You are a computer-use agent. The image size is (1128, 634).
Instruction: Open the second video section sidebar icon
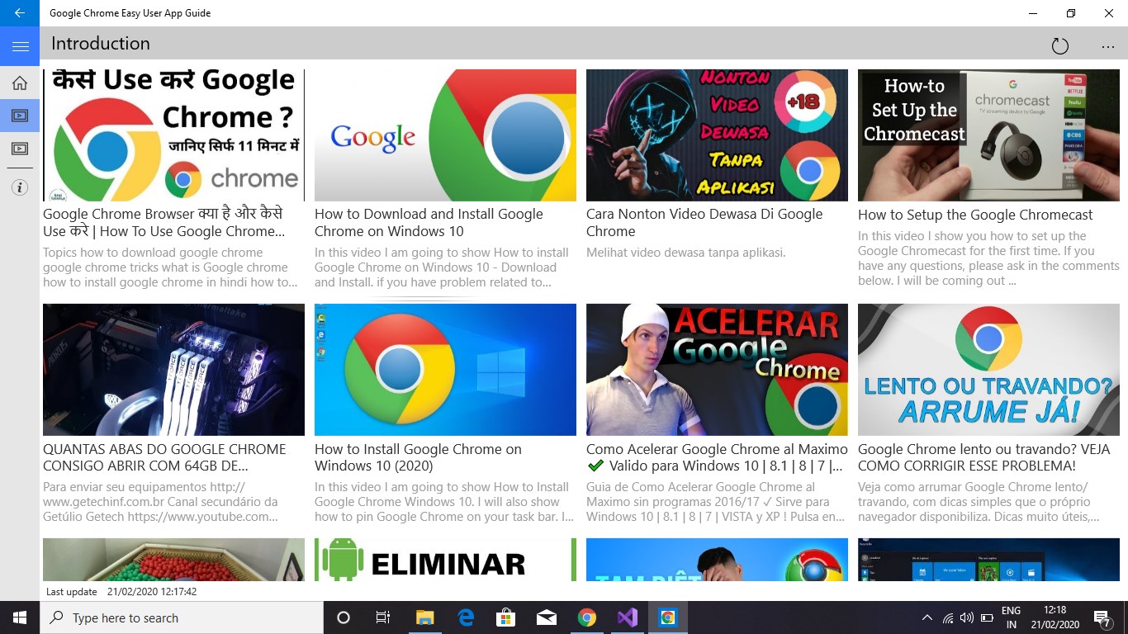pyautogui.click(x=20, y=149)
